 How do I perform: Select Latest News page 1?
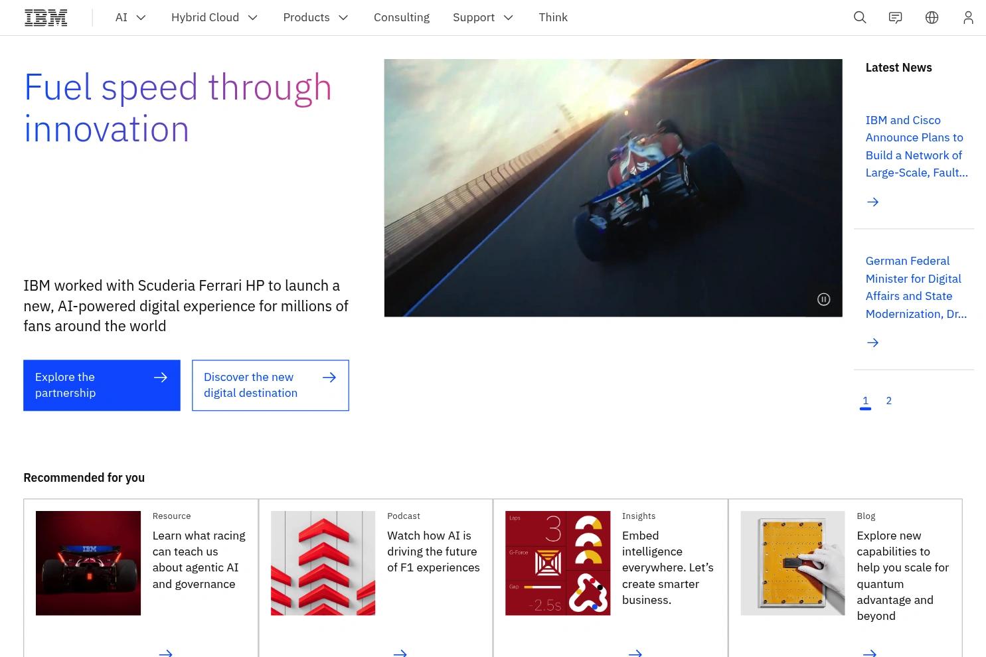point(865,401)
